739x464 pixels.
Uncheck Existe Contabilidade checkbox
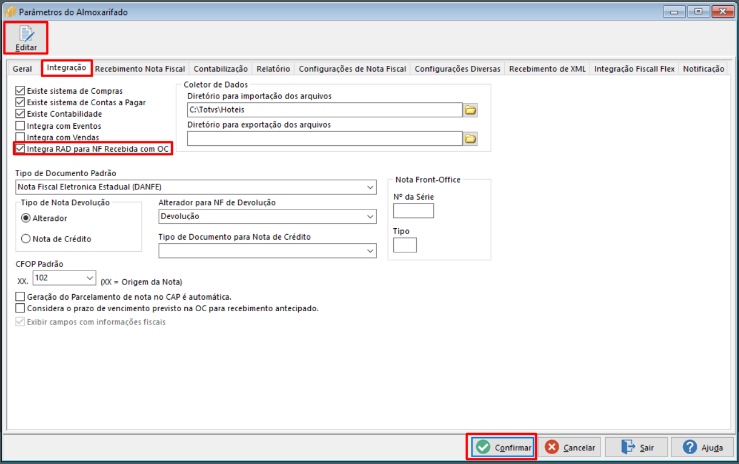[21, 114]
